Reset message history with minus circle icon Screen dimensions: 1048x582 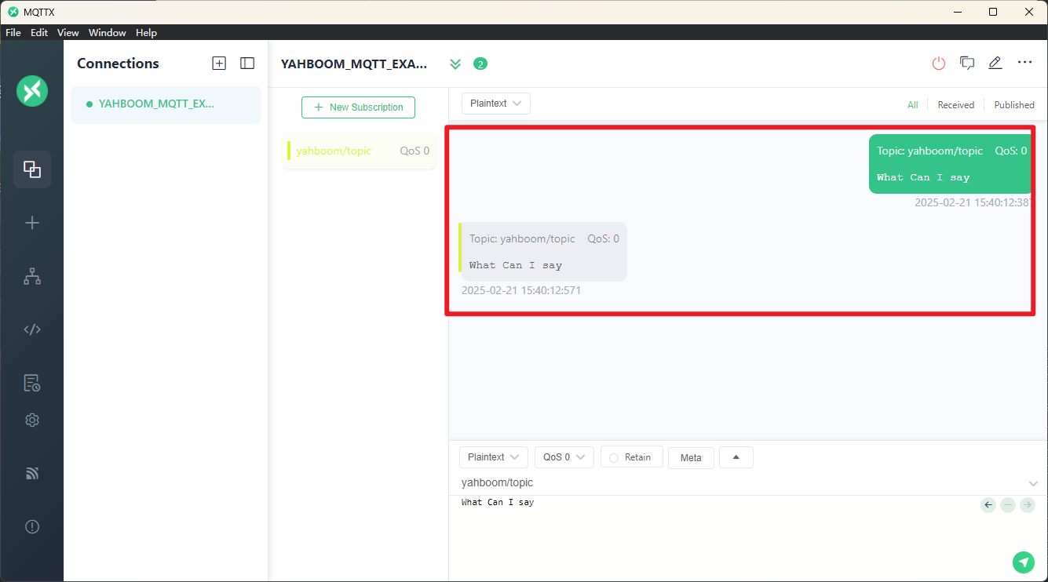point(1008,505)
